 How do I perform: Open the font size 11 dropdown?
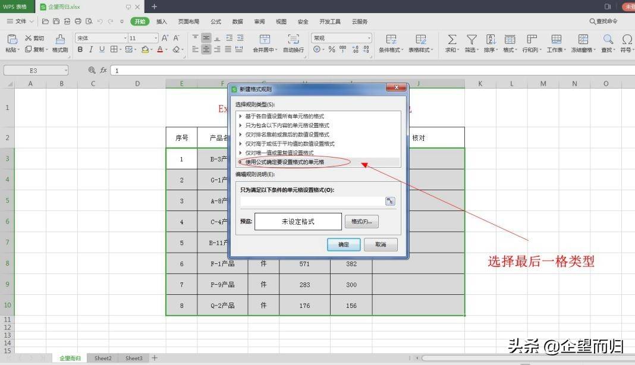click(156, 38)
